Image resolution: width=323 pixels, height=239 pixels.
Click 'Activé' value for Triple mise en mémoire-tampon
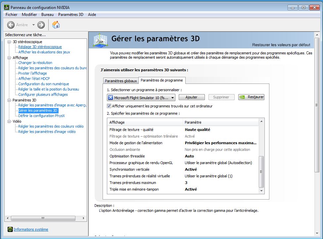pos(191,189)
